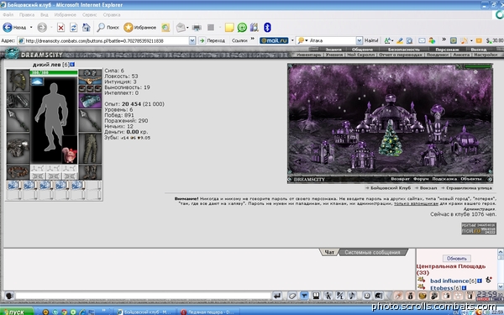Click the chat send arrow icon
The height and width of the screenshot is (315, 504).
click(x=277, y=296)
